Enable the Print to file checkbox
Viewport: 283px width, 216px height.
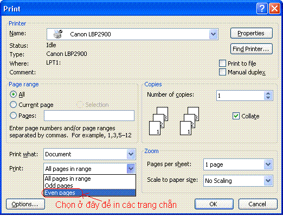pyautogui.click(x=222, y=63)
